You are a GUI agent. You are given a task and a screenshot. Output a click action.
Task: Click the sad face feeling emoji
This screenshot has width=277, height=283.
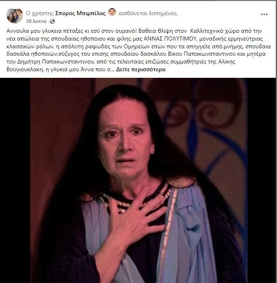(112, 12)
